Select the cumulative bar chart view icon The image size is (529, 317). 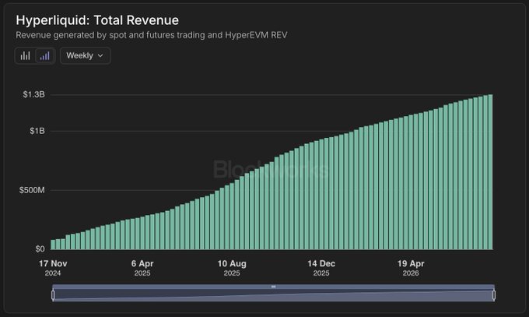tap(45, 56)
